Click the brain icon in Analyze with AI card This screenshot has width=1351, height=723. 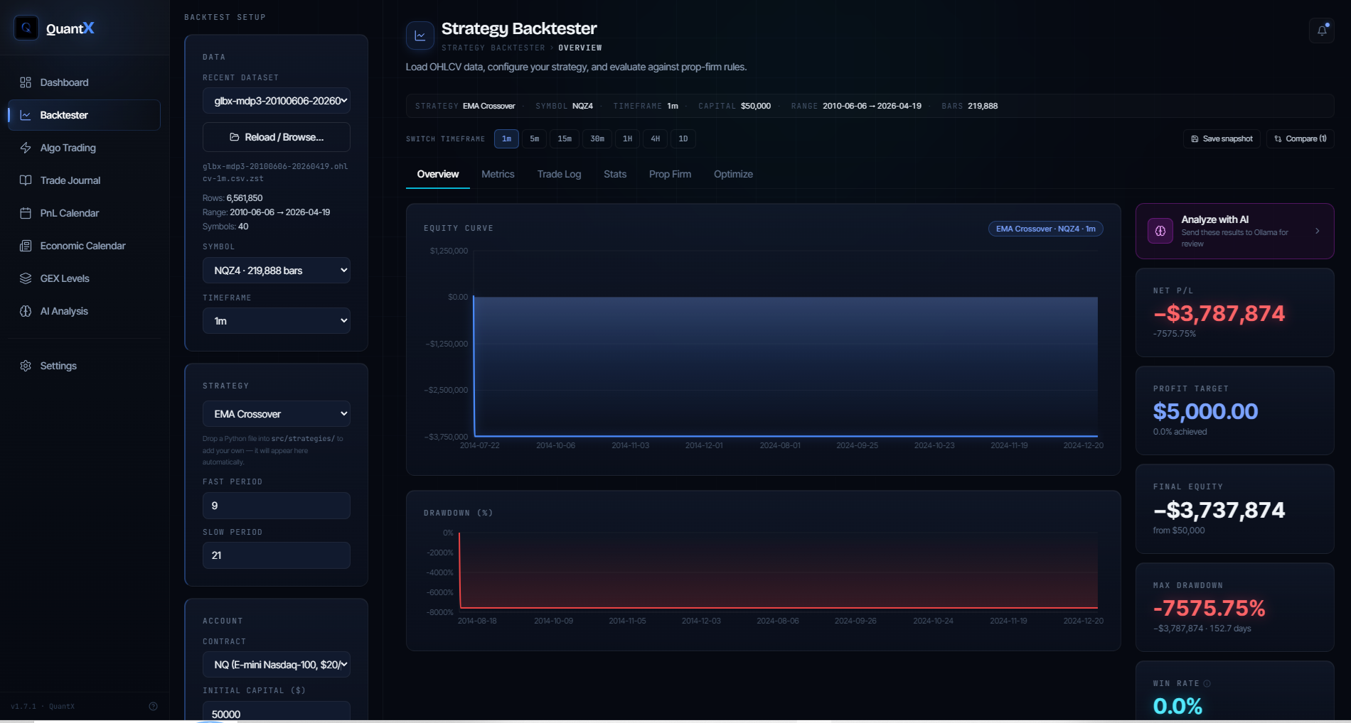tap(1160, 231)
